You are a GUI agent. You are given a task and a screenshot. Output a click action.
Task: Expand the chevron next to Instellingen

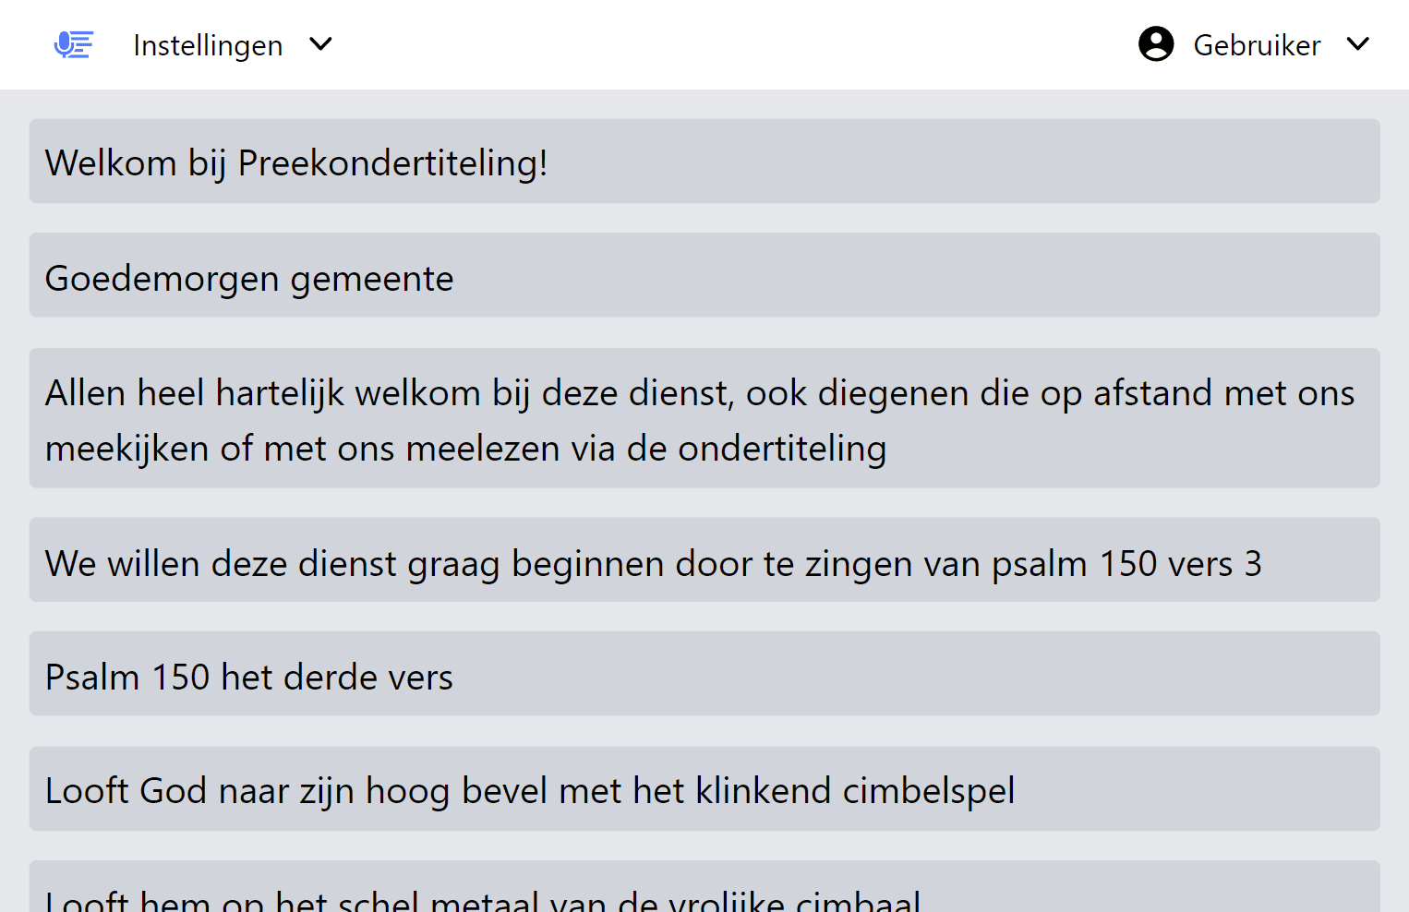[320, 44]
